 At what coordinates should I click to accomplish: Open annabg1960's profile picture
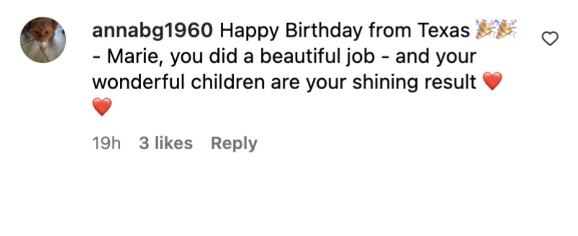(43, 40)
